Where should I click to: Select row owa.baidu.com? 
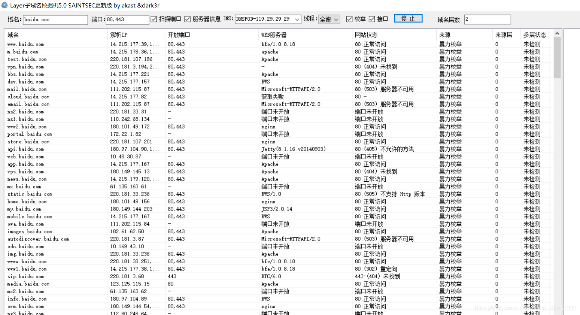click(x=279, y=224)
